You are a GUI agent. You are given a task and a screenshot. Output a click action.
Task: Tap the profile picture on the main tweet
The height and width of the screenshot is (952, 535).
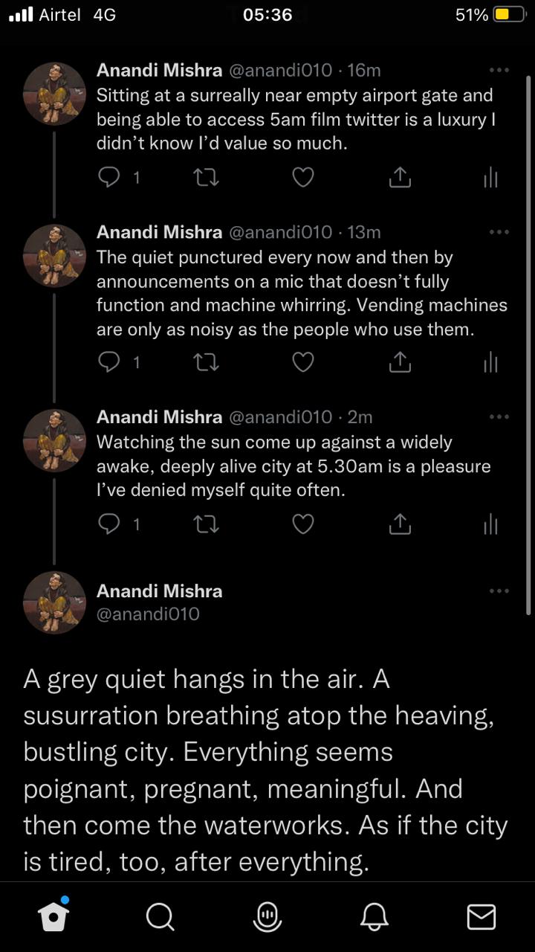click(55, 602)
